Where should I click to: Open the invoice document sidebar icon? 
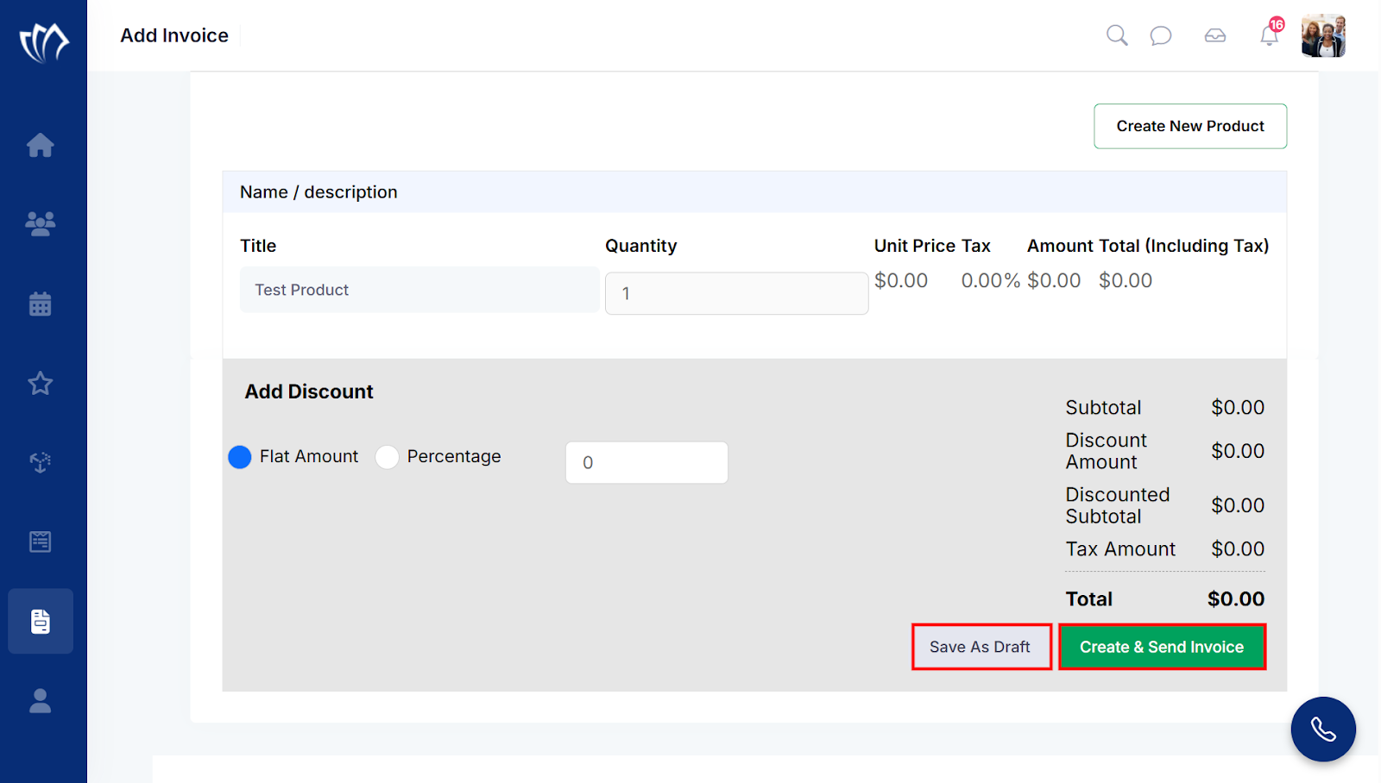coord(41,621)
